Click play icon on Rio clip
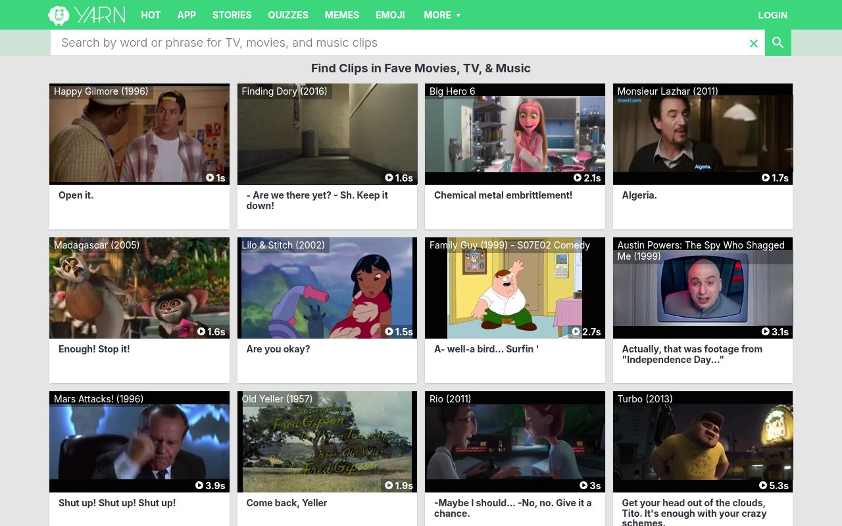 [583, 485]
